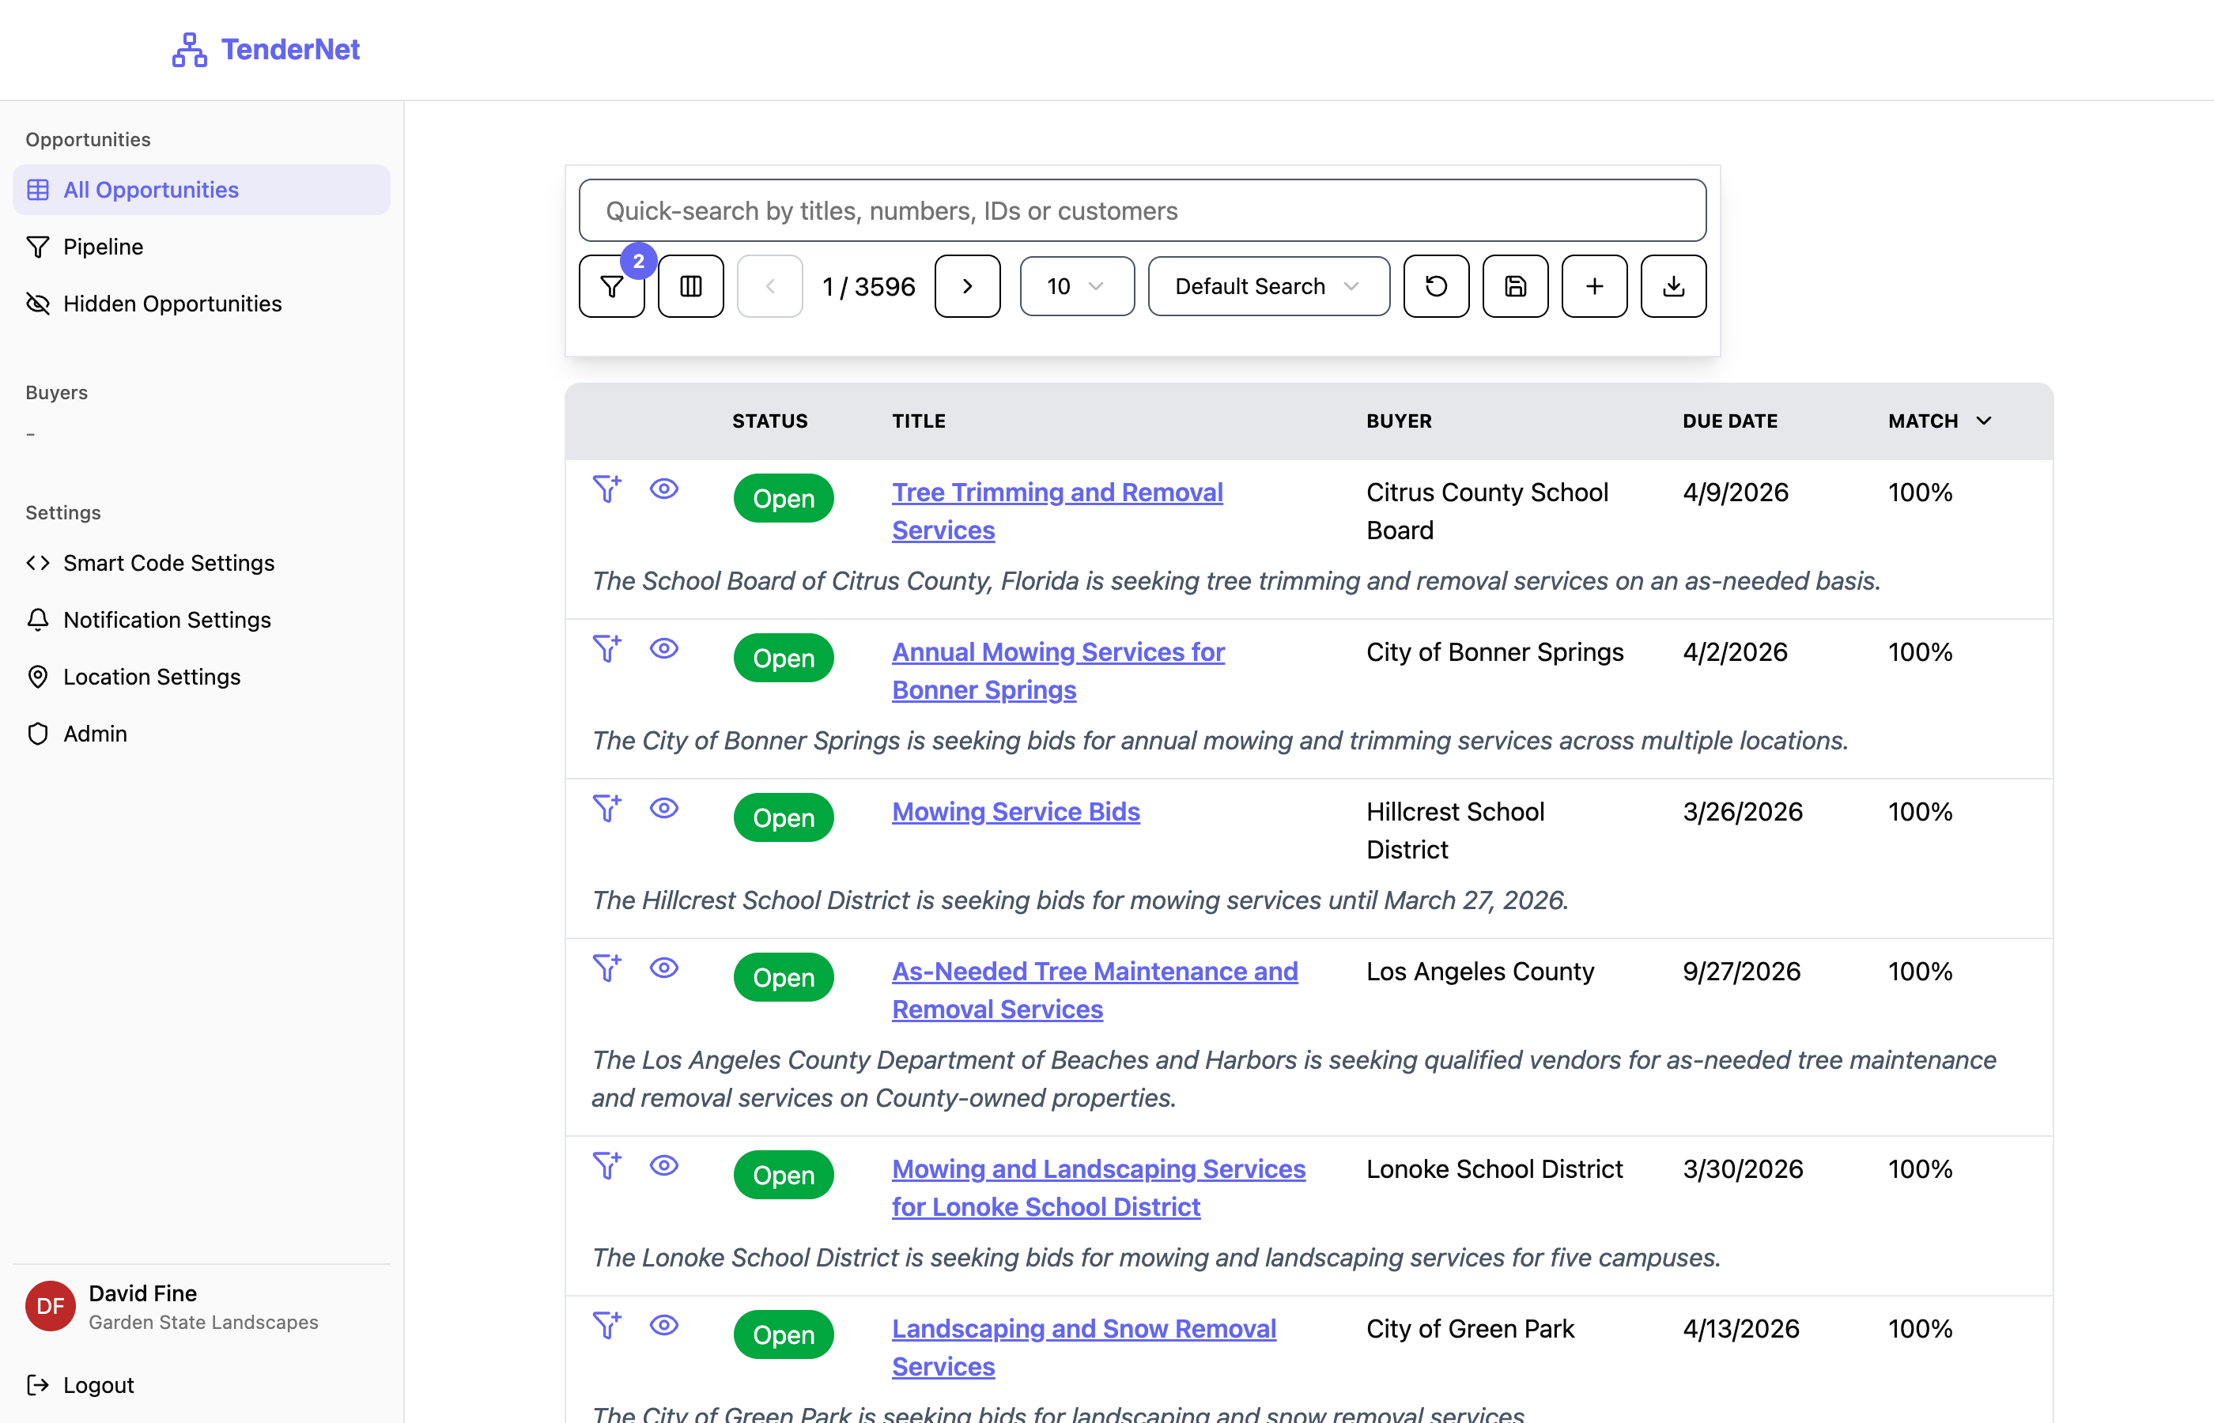The image size is (2214, 1423).
Task: Open the filter panel with funnel icon
Action: (x=610, y=286)
